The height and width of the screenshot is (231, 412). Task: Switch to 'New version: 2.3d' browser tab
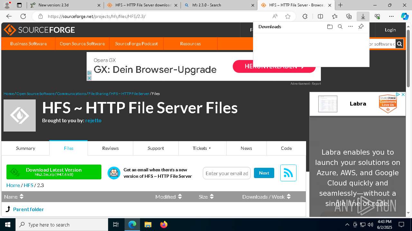64,5
